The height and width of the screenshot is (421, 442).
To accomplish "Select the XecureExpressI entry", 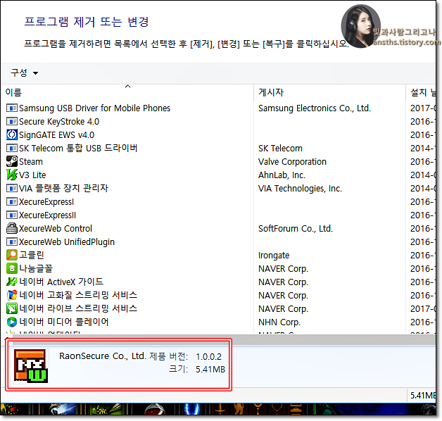I will [46, 201].
